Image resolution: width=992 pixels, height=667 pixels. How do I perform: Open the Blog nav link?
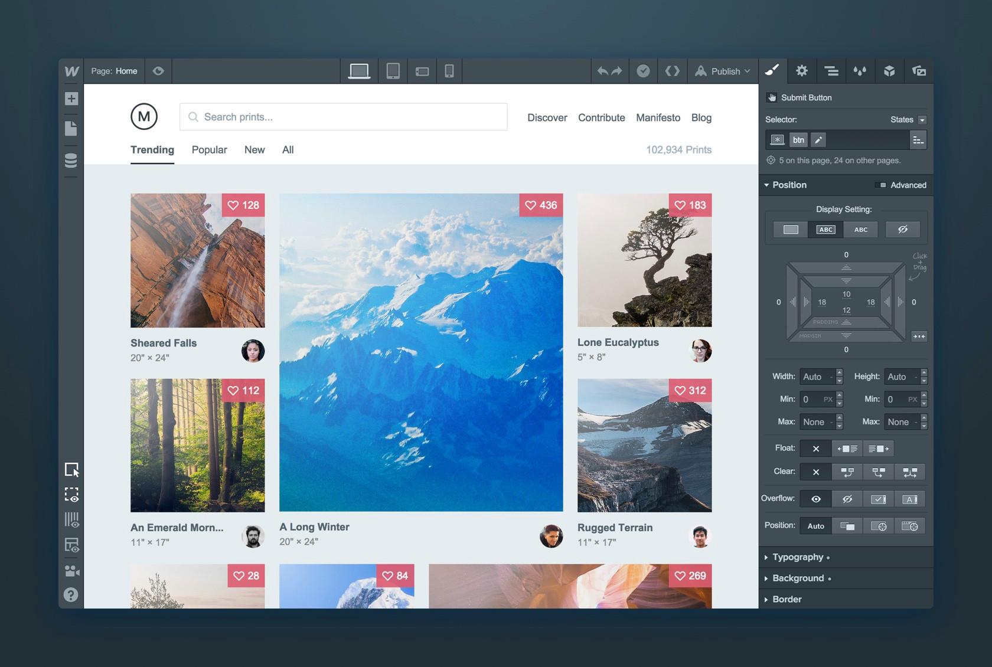[701, 117]
